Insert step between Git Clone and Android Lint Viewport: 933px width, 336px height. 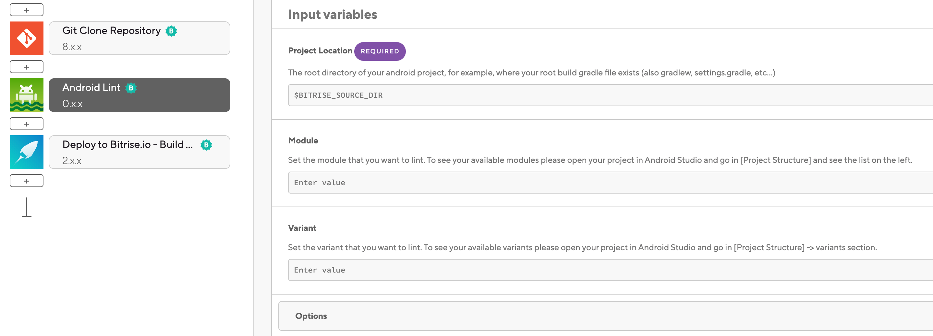click(x=27, y=67)
